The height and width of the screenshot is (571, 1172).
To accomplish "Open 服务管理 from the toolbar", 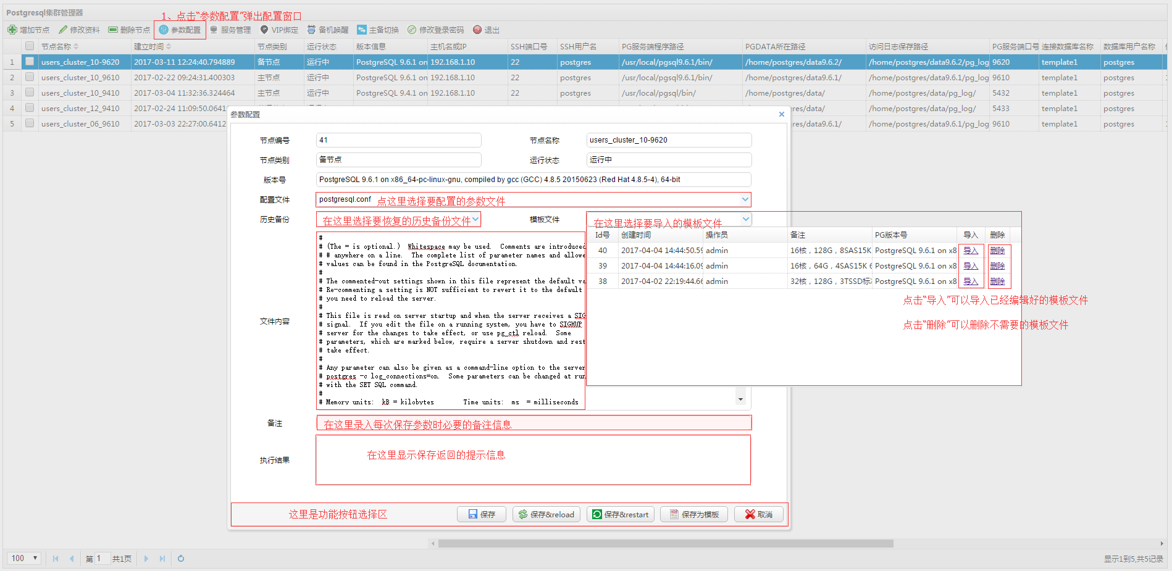I will (230, 30).
